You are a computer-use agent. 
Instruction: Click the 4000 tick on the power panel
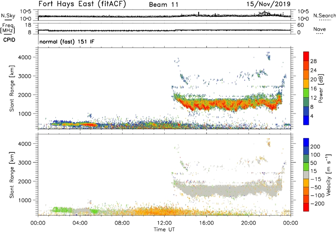(x=24, y=57)
